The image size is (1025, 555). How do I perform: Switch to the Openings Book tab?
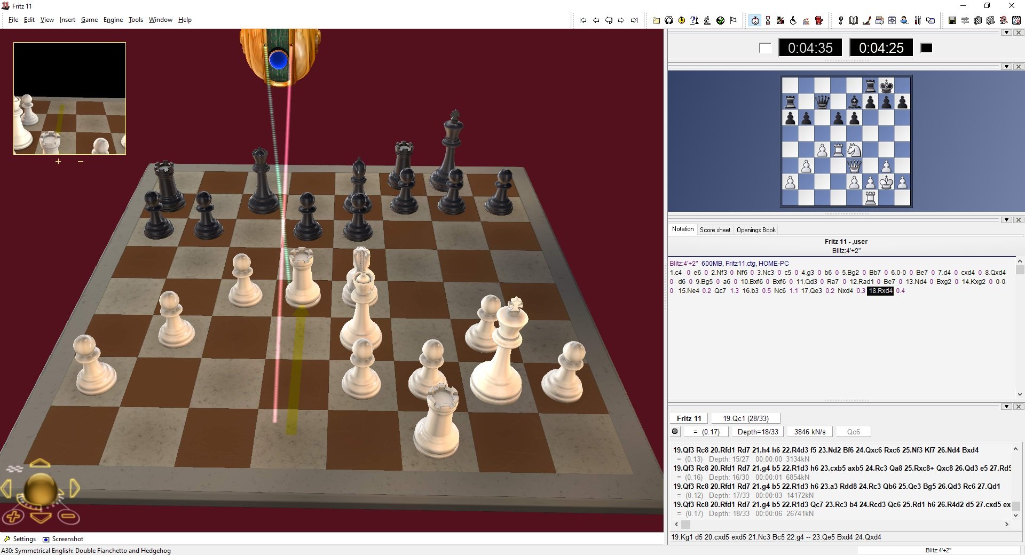[756, 230]
